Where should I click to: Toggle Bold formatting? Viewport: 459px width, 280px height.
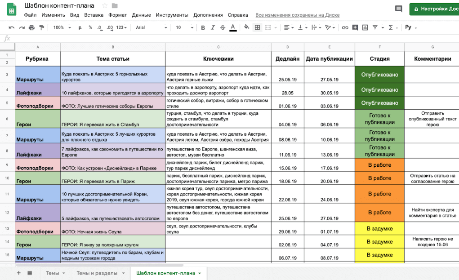pos(203,27)
